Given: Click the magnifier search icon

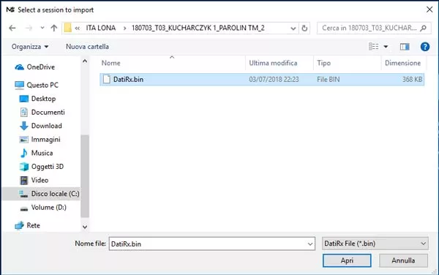Looking at the screenshot, I should click(x=424, y=28).
